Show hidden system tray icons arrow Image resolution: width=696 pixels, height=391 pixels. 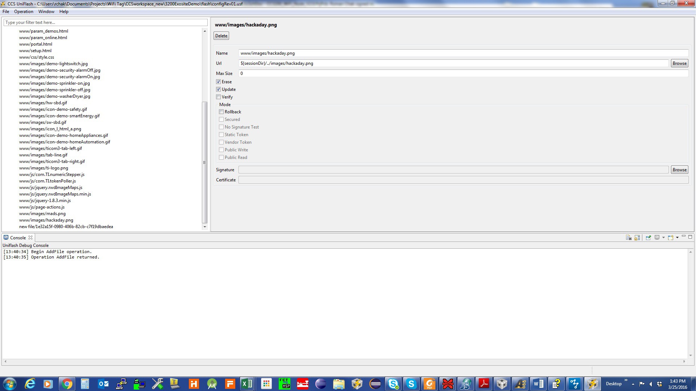point(633,384)
